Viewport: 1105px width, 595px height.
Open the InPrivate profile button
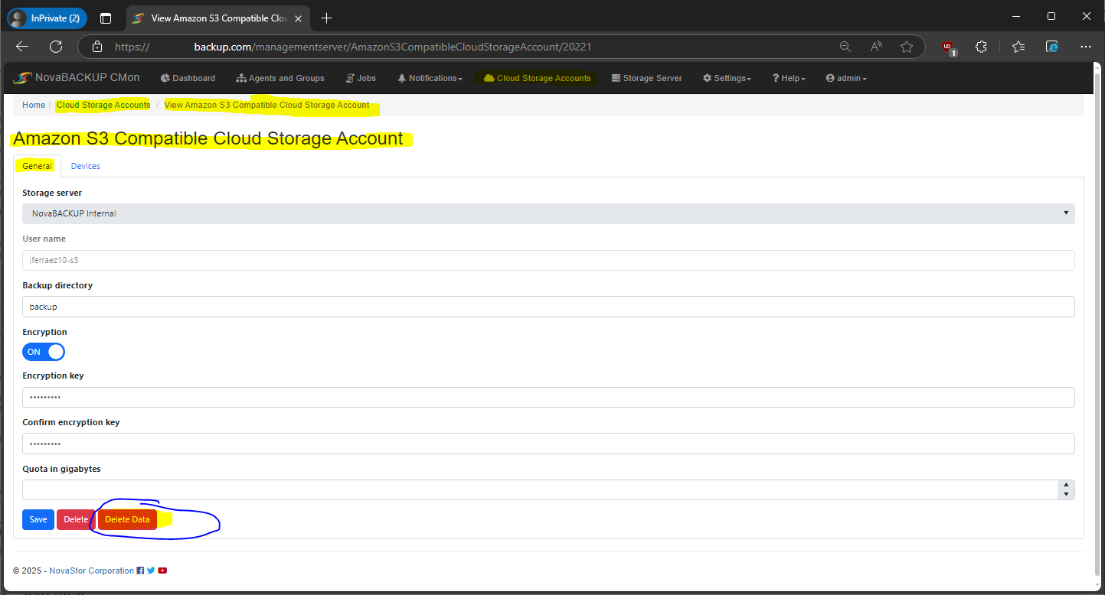click(x=47, y=18)
